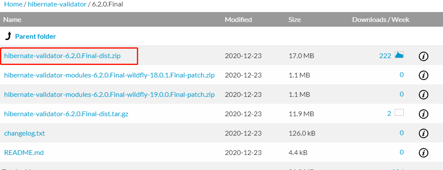Download hibernate-validator-6.2.0.Final-dist.tar.gz
This screenshot has width=443, height=170.
pyautogui.click(x=66, y=114)
